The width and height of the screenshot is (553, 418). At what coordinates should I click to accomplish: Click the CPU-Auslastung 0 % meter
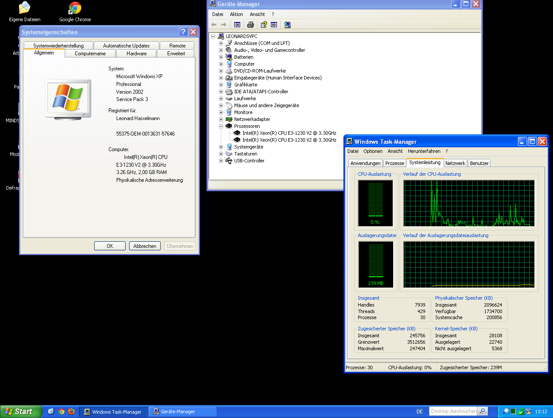click(x=375, y=203)
